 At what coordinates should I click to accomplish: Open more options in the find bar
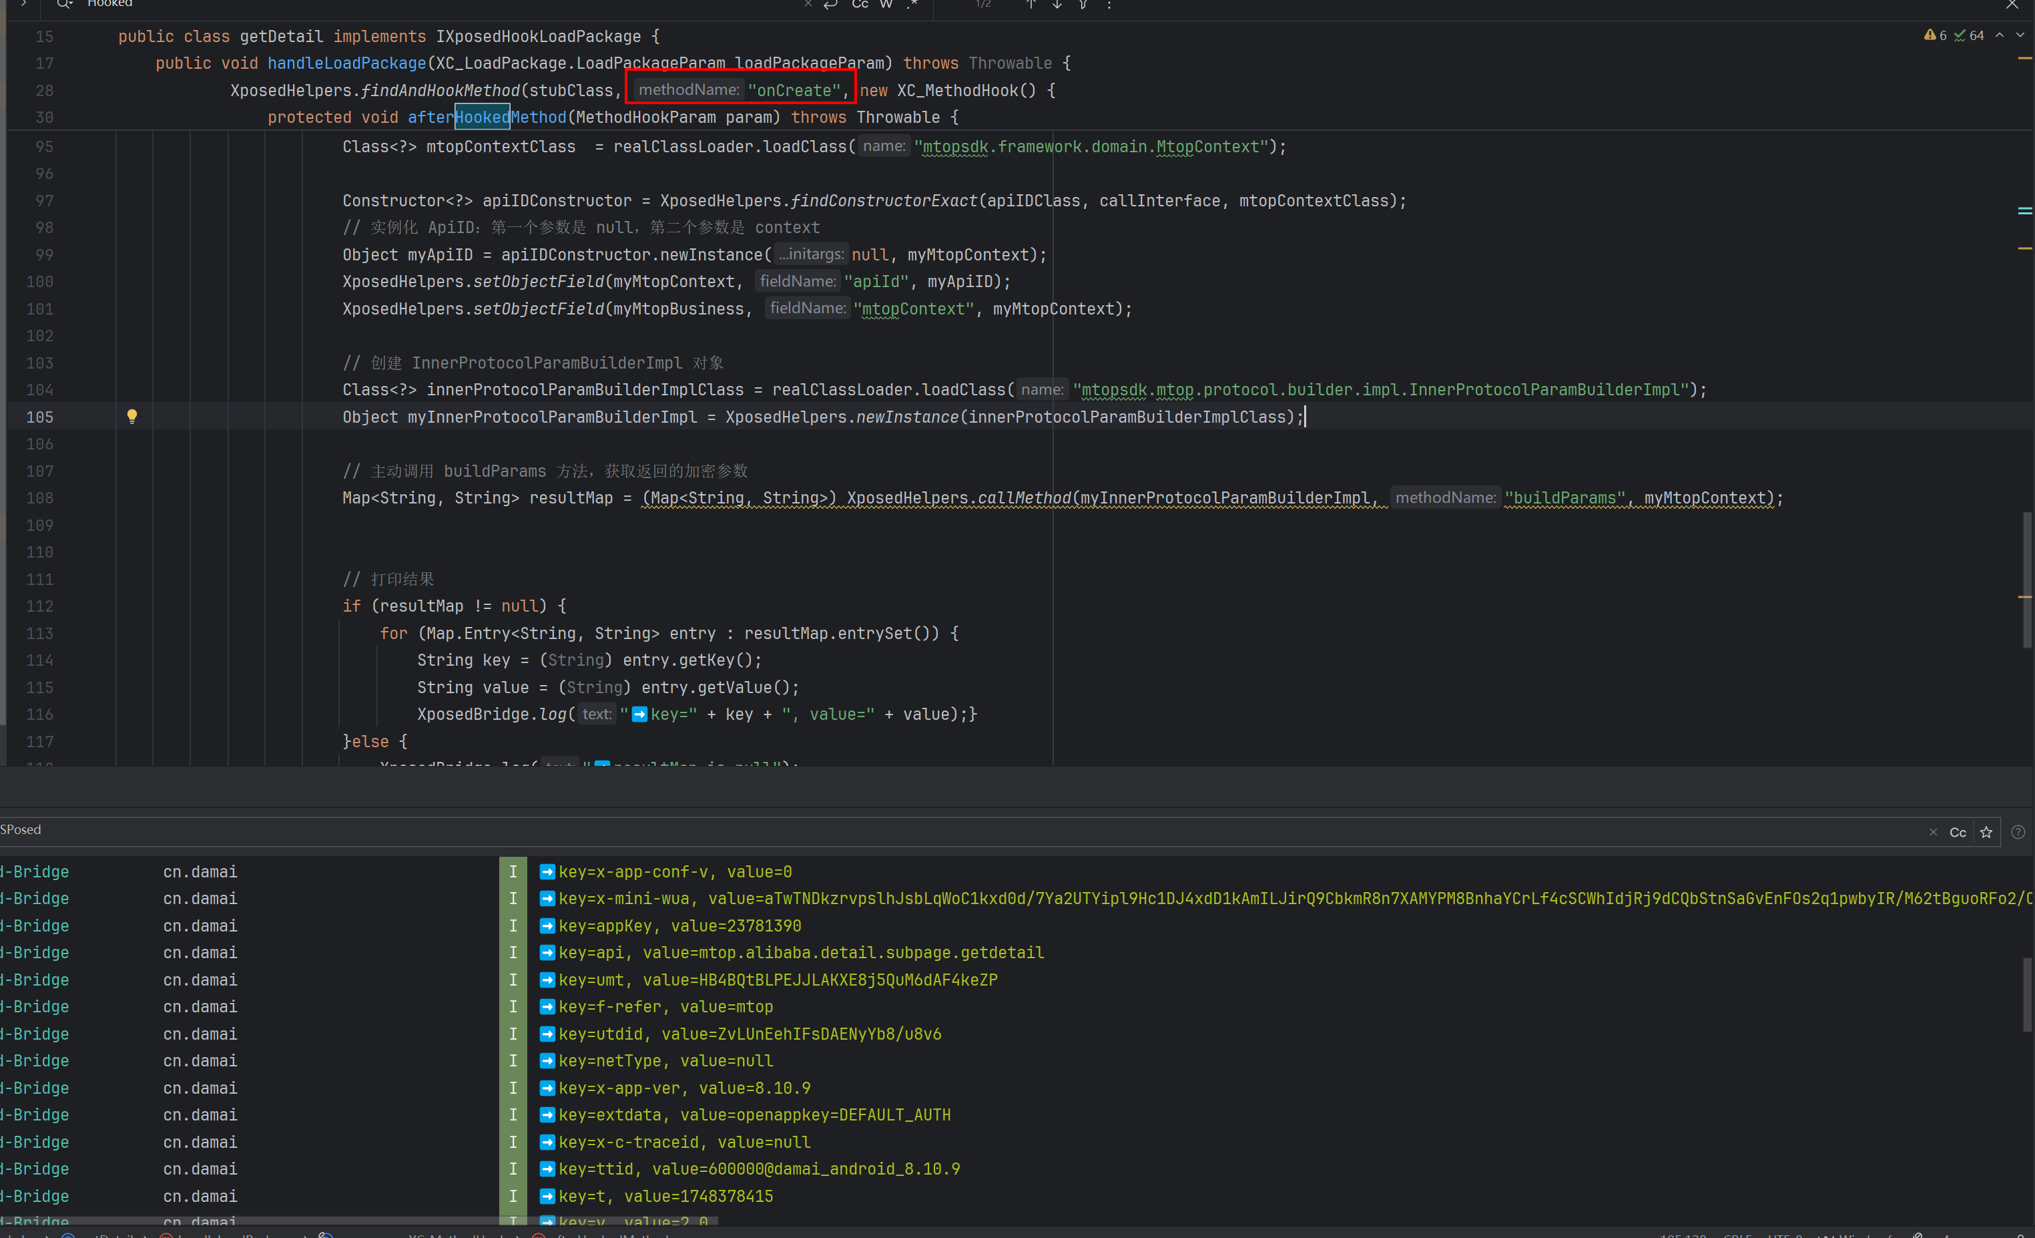pos(1109,4)
